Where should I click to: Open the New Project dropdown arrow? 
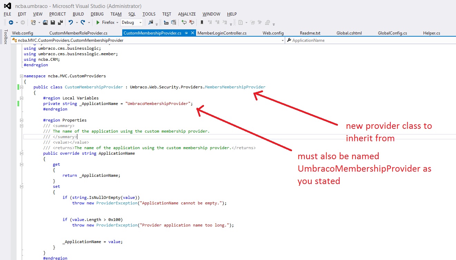pyautogui.click(x=39, y=23)
